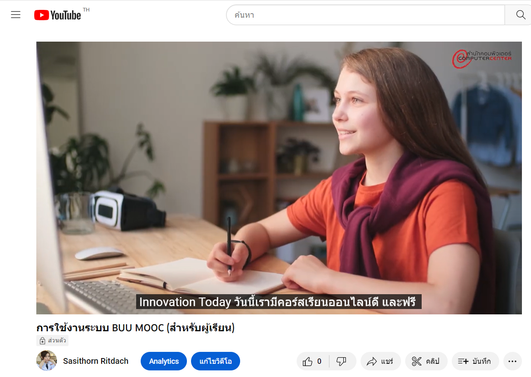Open the Analytics button

(164, 361)
